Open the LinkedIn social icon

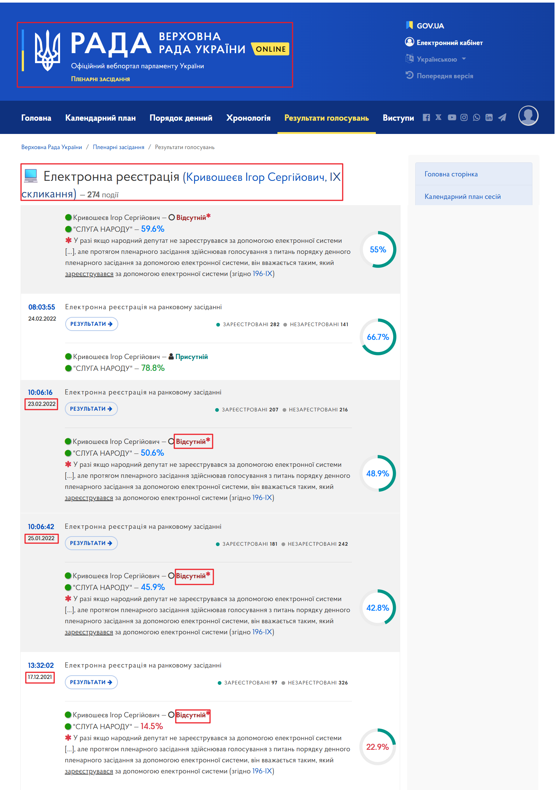(x=489, y=118)
